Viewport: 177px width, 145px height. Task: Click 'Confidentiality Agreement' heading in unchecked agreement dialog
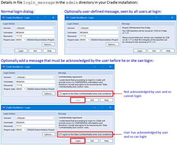pyautogui.click(x=70, y=77)
